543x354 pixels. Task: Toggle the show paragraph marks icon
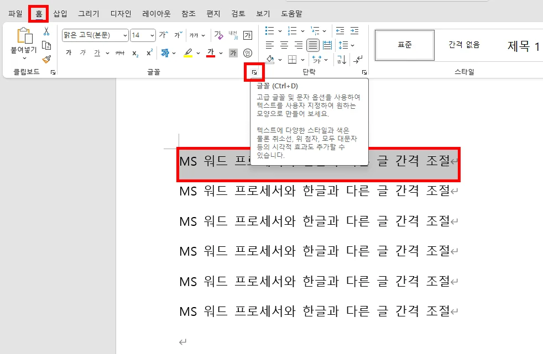[357, 60]
